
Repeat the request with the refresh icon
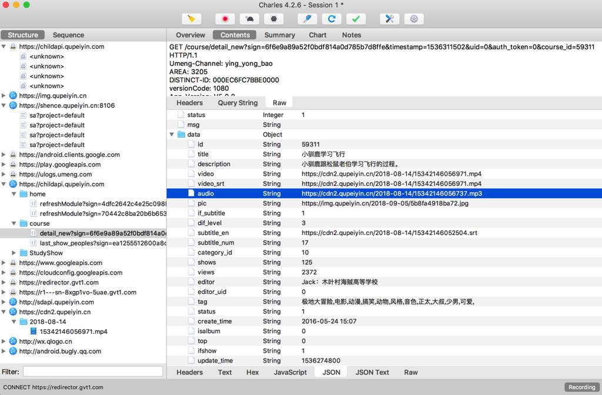pyautogui.click(x=332, y=19)
